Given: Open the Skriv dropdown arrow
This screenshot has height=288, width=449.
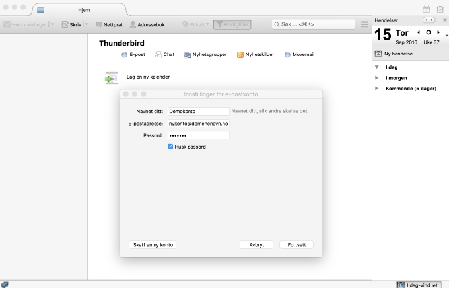Looking at the screenshot, I should (x=86, y=24).
